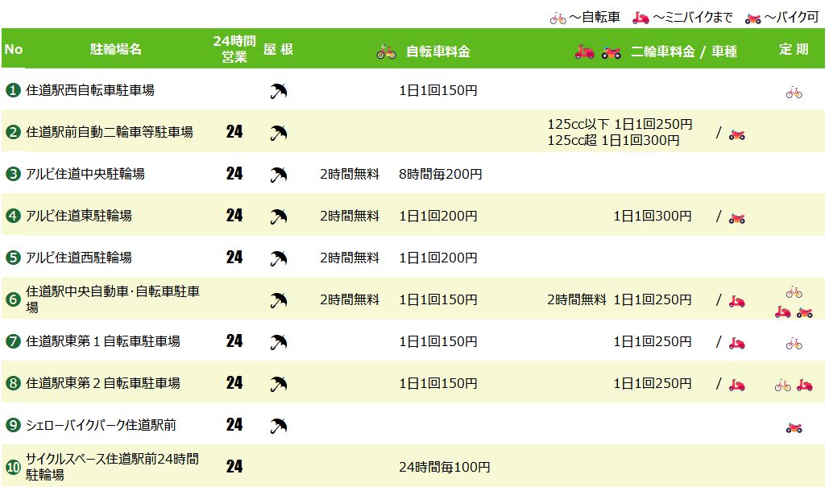Click the bicycle pass icon for 住道駅東第1自転車駐車場
This screenshot has height=491, width=829.
(794, 344)
